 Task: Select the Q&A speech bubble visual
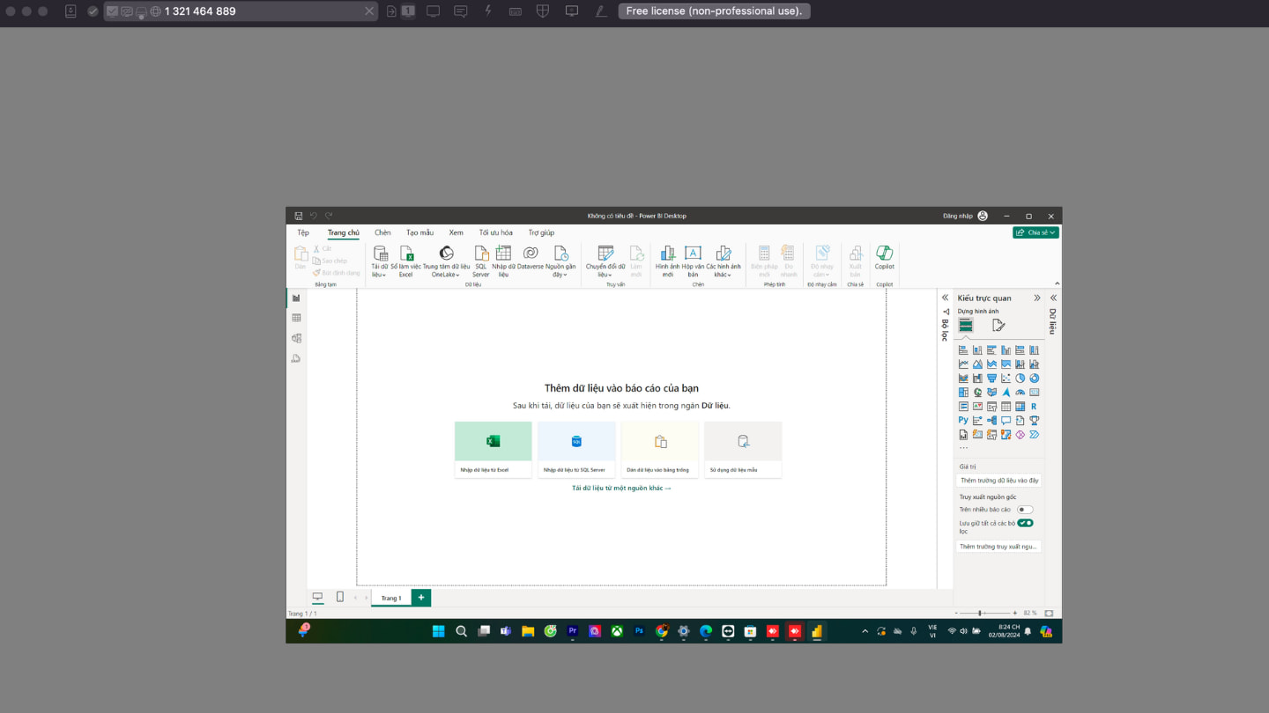(x=1006, y=420)
